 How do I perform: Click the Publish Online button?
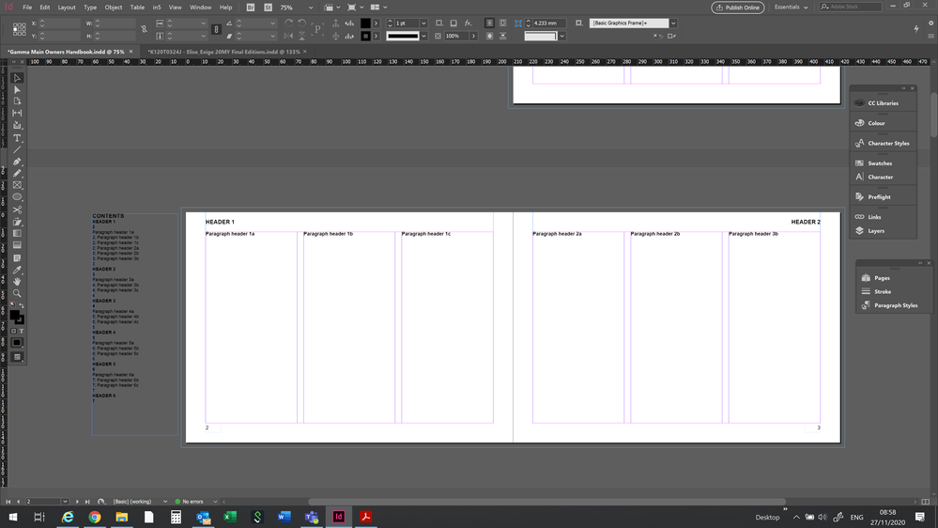[x=738, y=8]
